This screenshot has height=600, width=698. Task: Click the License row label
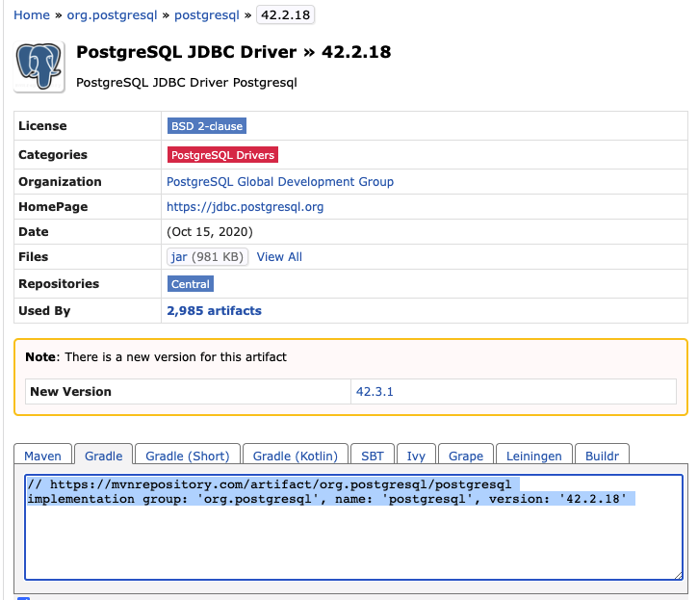click(x=42, y=126)
